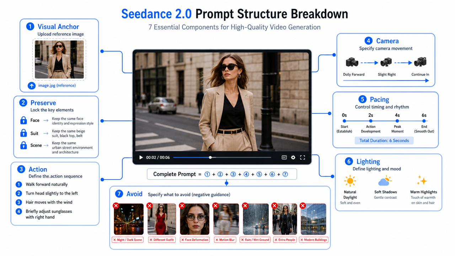
Task: Select the 6s End timeline marker
Action: pyautogui.click(x=424, y=121)
